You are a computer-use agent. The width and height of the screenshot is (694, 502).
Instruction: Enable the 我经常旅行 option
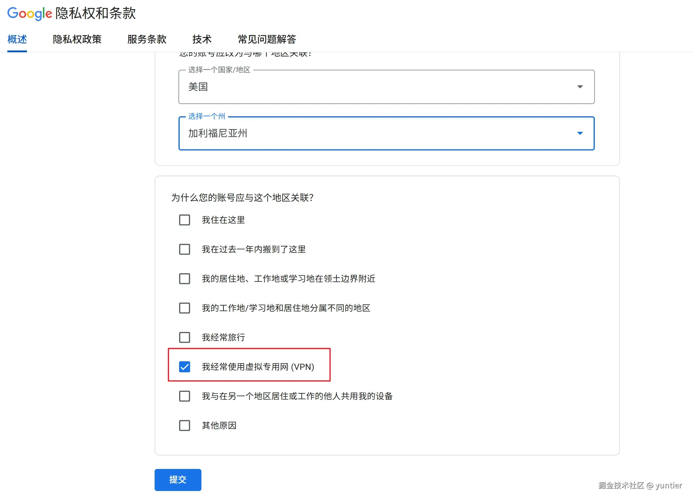[x=184, y=337]
